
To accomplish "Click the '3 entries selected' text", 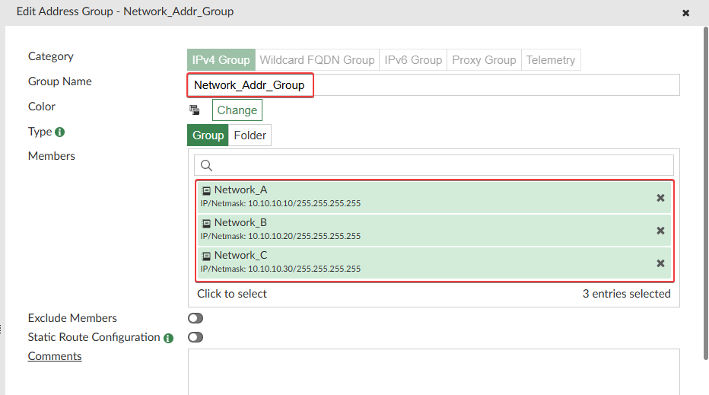I will point(626,294).
